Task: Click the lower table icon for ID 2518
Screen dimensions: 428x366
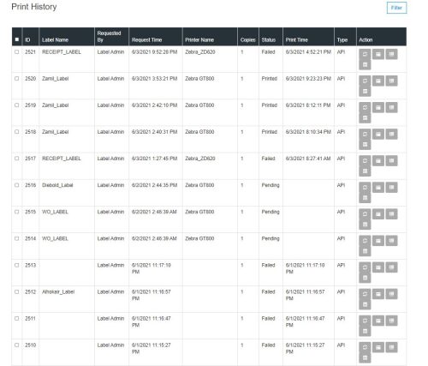Action: click(365, 145)
